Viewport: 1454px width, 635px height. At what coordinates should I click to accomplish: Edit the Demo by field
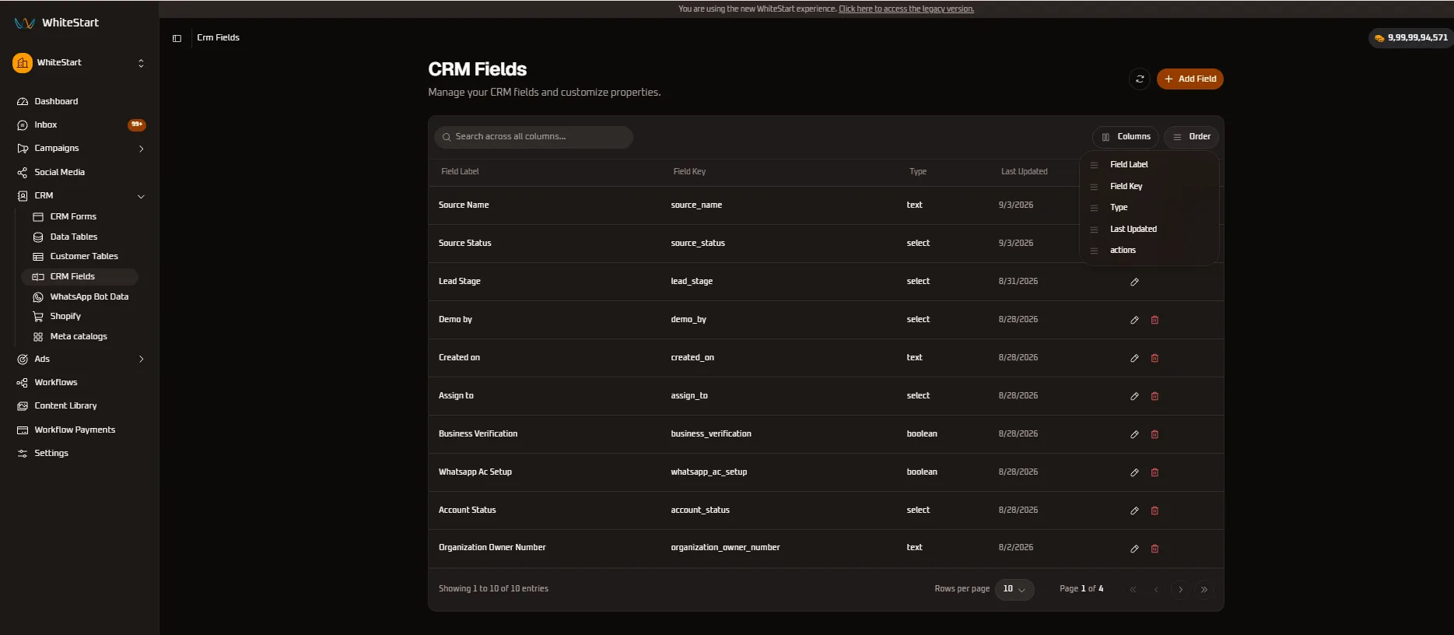[x=1134, y=320]
